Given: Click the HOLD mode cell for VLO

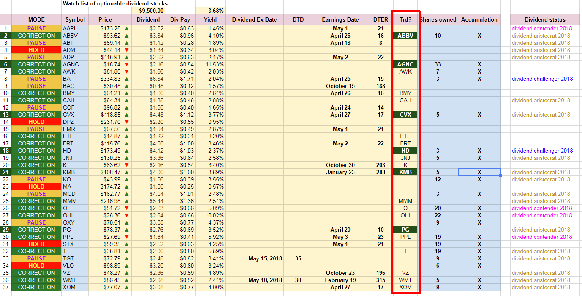Looking at the screenshot, I should [x=36, y=266].
